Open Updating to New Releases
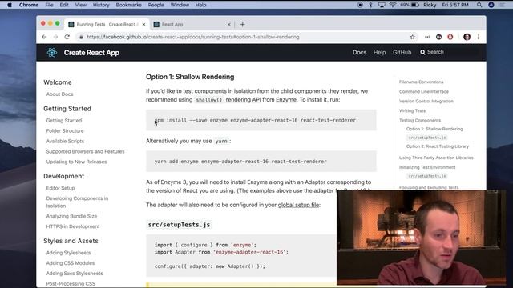 tap(76, 162)
